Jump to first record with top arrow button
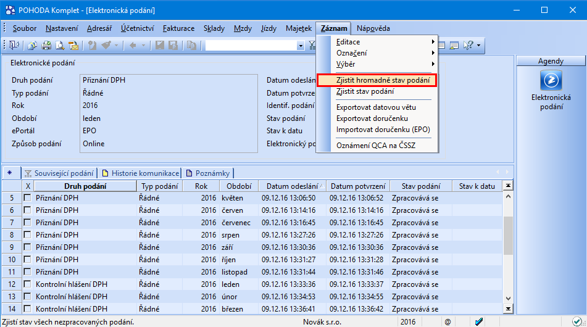This screenshot has height=327, width=587. click(508, 186)
